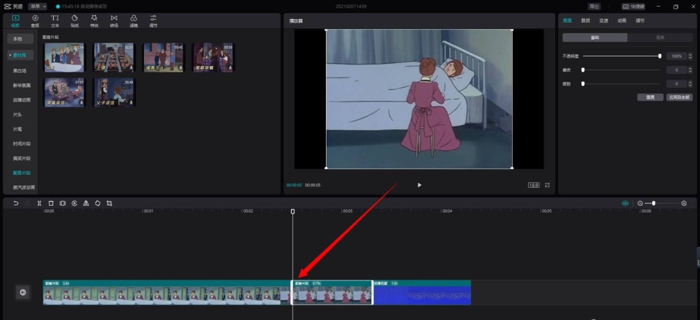The width and height of the screenshot is (700, 320).
Task: Open the 菜单 menu dropdown
Action: [x=38, y=6]
